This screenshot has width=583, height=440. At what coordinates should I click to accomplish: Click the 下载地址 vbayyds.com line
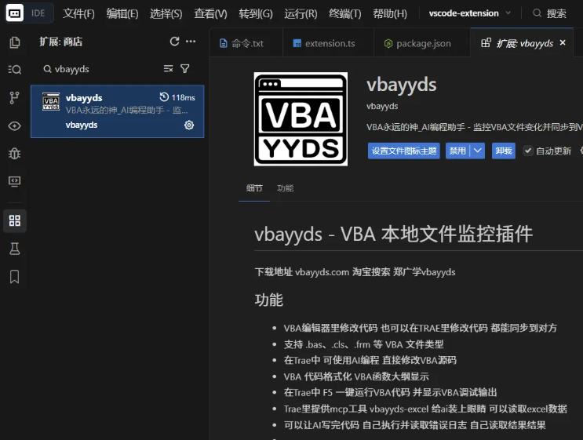[x=355, y=272]
